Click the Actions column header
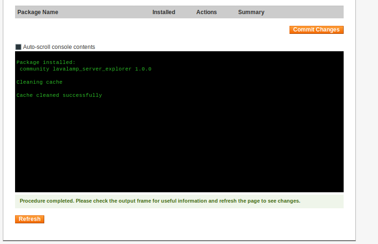 click(x=206, y=12)
